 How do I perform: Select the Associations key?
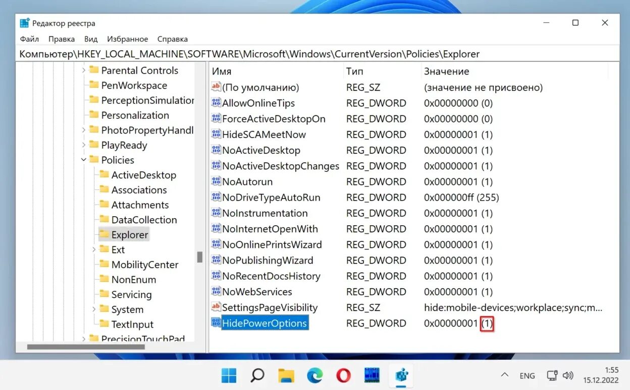[139, 190]
